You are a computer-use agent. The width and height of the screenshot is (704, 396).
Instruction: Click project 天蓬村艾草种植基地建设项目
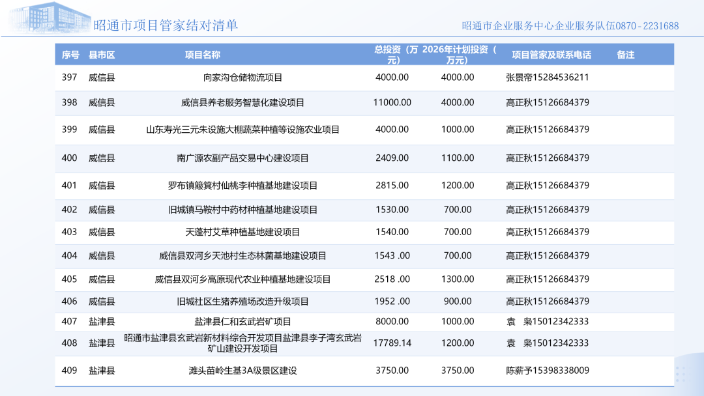click(x=242, y=233)
